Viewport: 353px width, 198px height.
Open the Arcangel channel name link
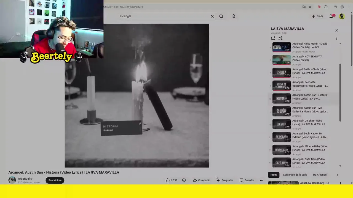pos(24,179)
